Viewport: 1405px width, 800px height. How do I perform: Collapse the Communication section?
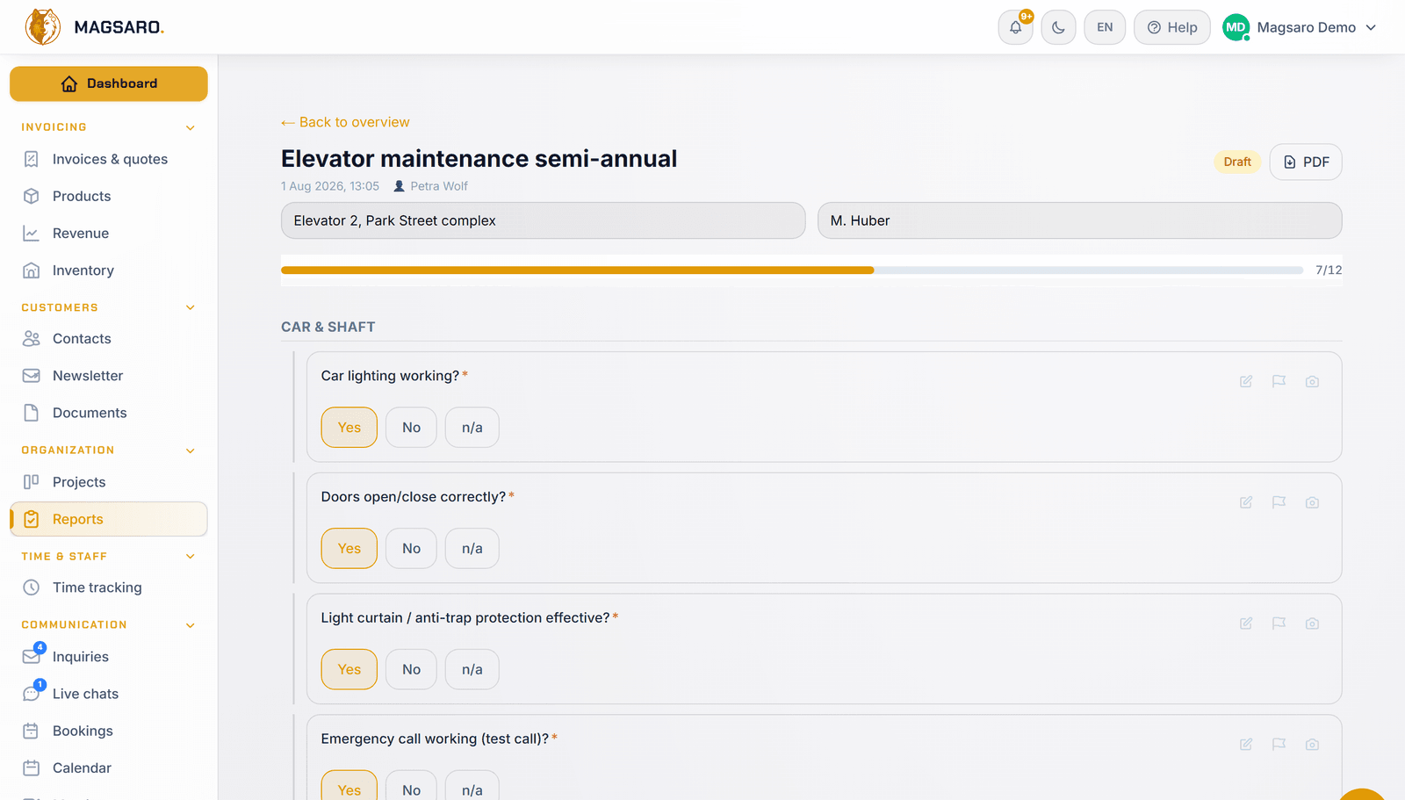(x=191, y=625)
